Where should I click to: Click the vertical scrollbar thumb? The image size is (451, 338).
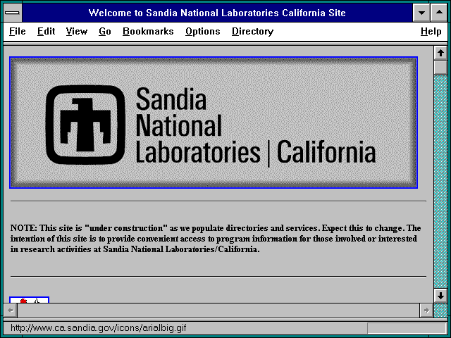pos(440,68)
